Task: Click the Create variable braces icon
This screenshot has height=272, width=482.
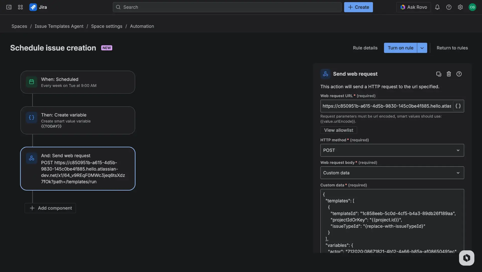Action: (31, 117)
